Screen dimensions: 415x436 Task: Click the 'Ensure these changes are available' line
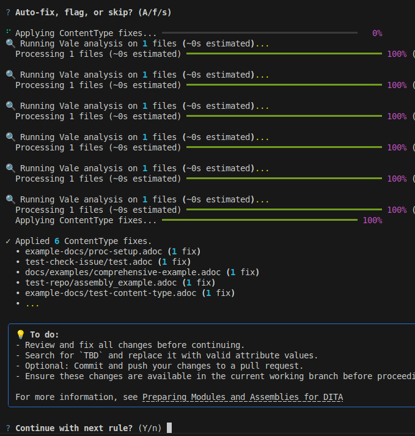215,376
